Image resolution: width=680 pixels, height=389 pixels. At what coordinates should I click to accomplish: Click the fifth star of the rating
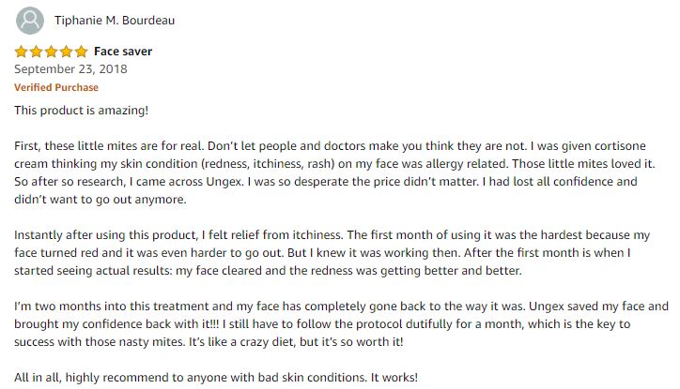point(81,52)
